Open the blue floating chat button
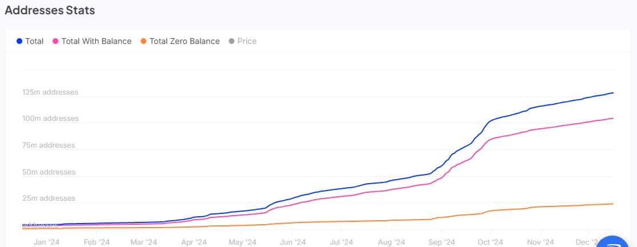Viewport: 637px width, 247px height. (x=616, y=242)
